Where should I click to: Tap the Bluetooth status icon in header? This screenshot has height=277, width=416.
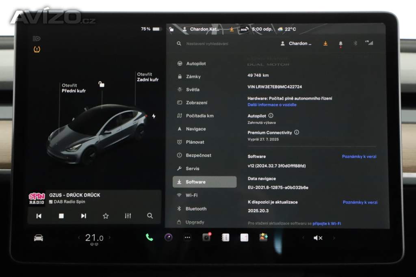355,43
